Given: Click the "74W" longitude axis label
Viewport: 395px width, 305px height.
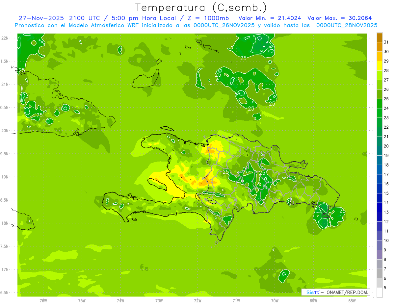Looking at the screenshot, I should (120, 301).
